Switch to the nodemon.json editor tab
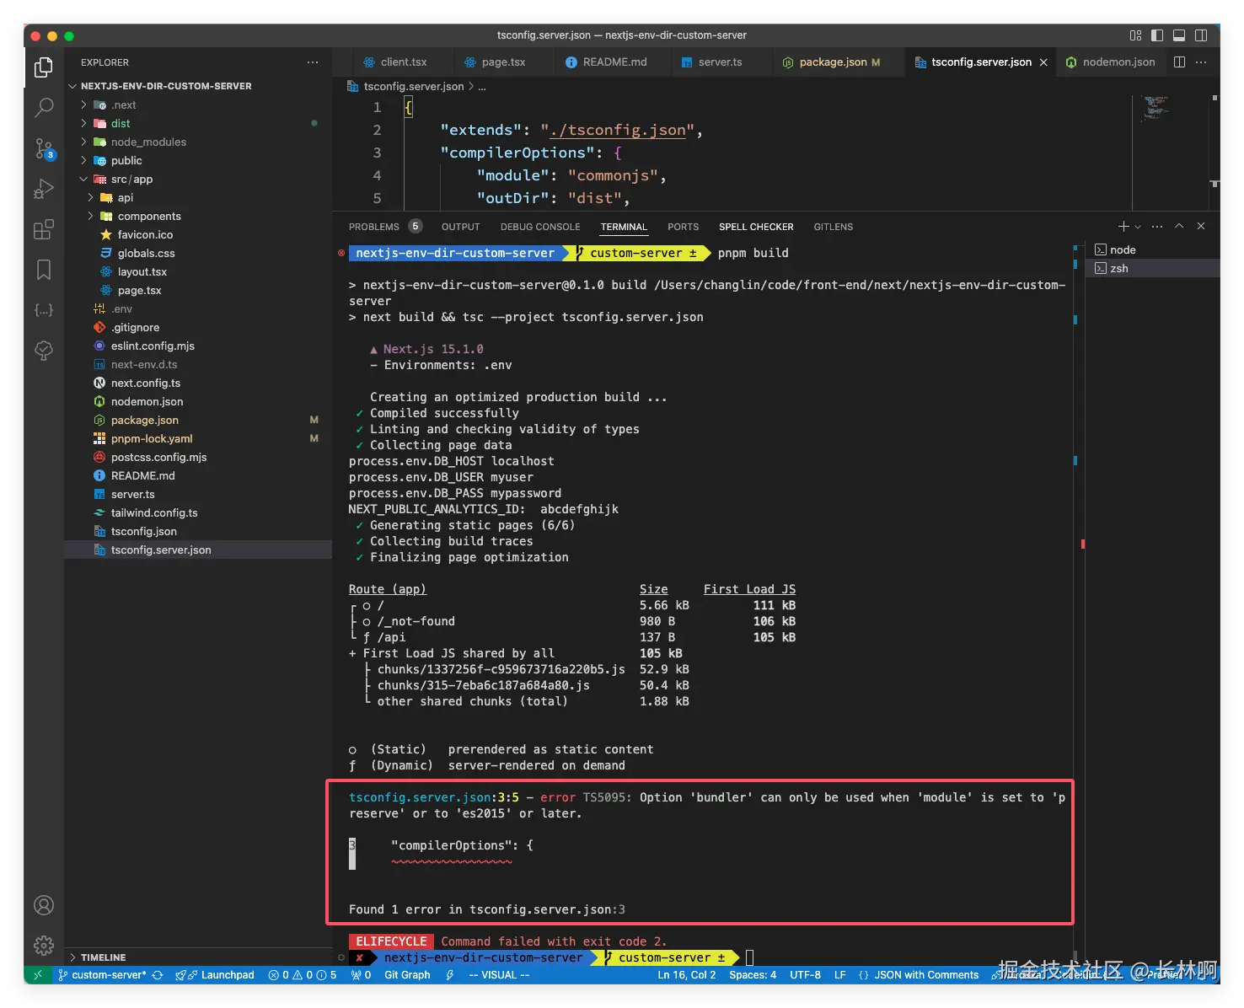The image size is (1244, 1008). coord(1110,62)
